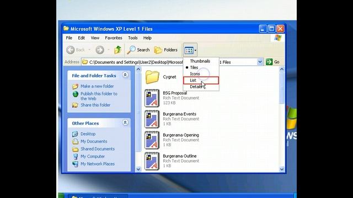The width and height of the screenshot is (353, 198).
Task: Click the My Documents folder icon
Action: click(75, 141)
